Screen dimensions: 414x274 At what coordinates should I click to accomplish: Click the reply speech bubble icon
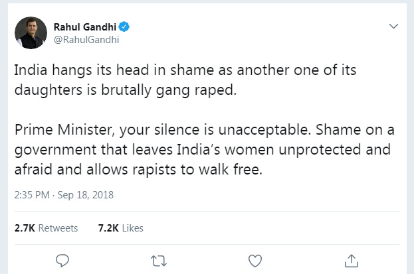tap(62, 260)
